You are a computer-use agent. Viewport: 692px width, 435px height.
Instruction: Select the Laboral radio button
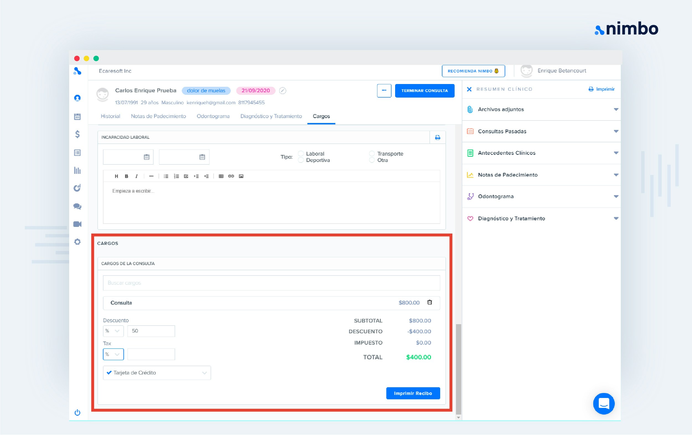pos(301,154)
